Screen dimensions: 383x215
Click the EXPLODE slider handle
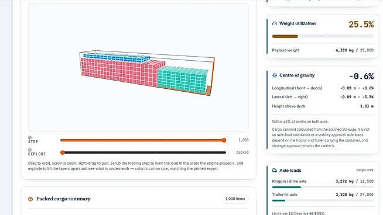pos(63,152)
